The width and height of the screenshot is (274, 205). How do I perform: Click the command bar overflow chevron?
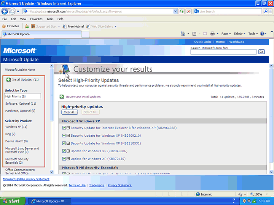272,32
